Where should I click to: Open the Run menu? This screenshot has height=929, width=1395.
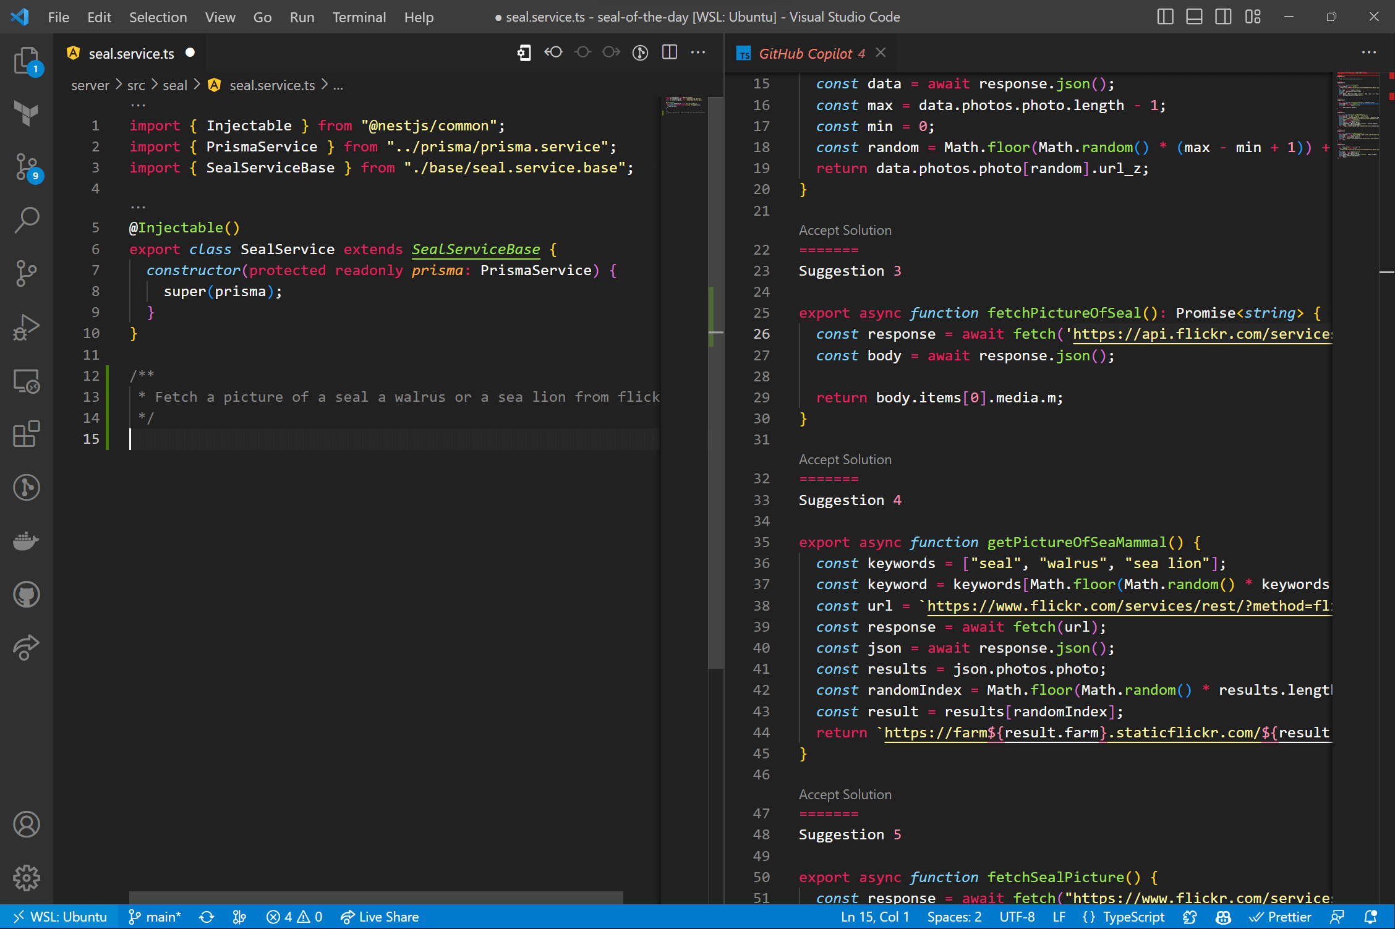302,17
